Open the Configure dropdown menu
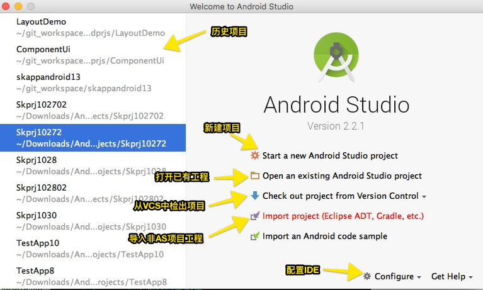Image resolution: width=483 pixels, height=290 pixels. point(397,276)
